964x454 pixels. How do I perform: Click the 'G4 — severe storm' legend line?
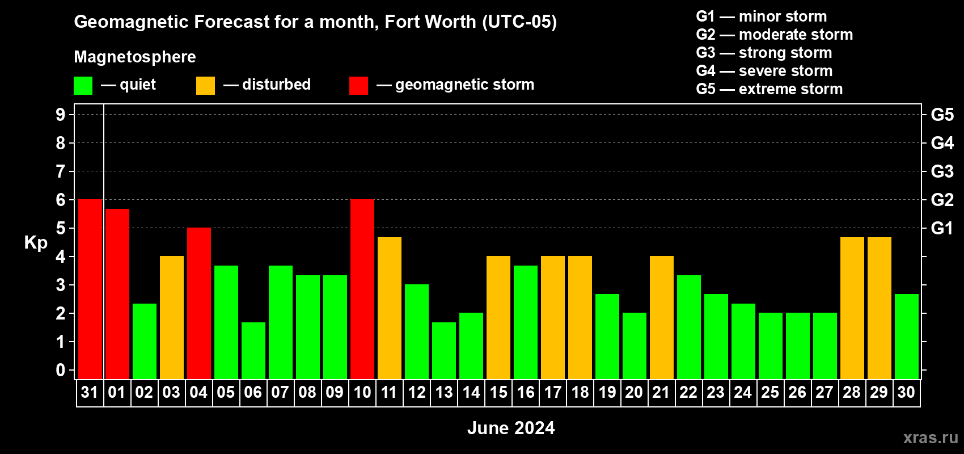pyautogui.click(x=764, y=71)
